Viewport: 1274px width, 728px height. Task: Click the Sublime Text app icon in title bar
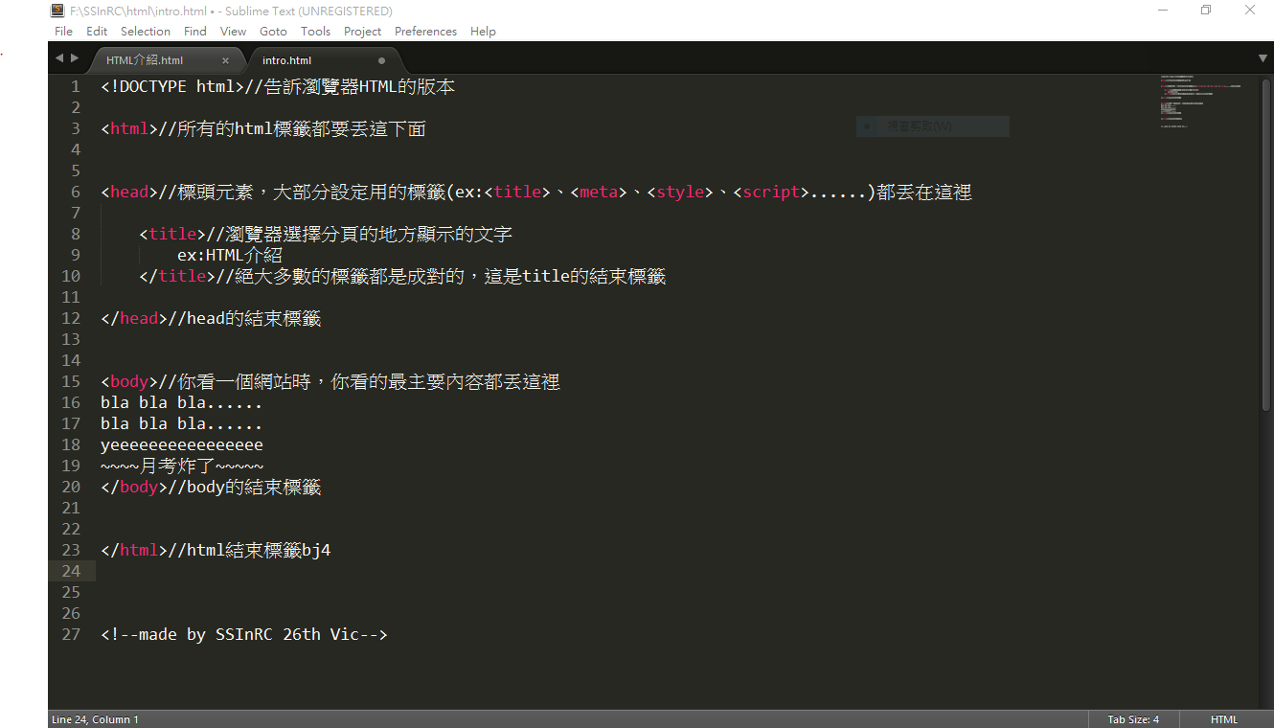[57, 11]
